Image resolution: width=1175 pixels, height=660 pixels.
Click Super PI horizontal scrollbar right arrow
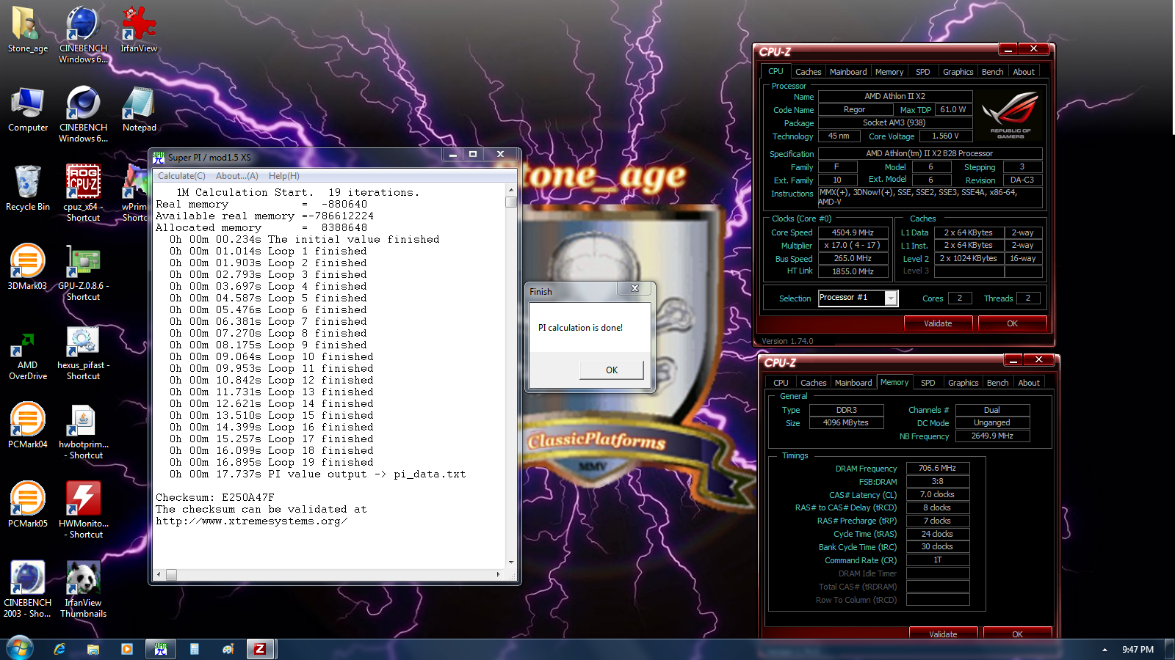(x=499, y=575)
